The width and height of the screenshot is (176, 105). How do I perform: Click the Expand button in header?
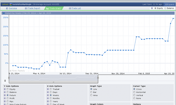click(x=170, y=5)
